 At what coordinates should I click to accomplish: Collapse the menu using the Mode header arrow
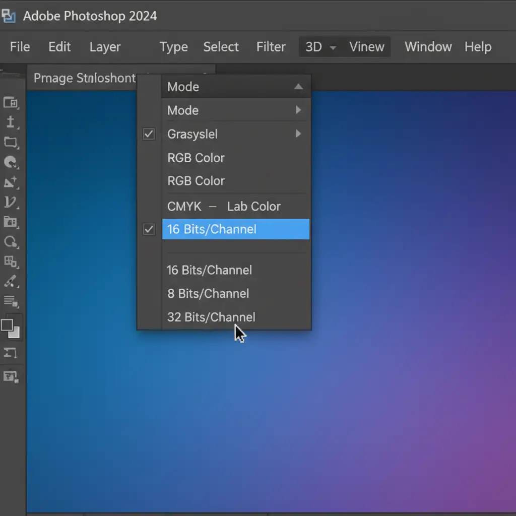pos(298,87)
